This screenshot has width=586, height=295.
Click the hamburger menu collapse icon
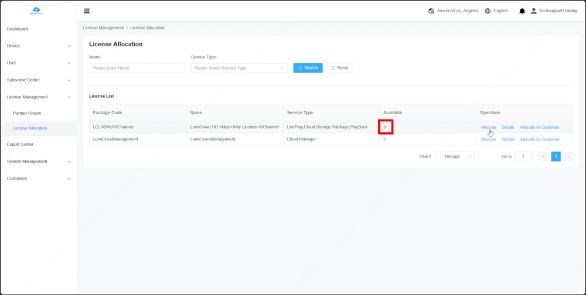point(87,11)
